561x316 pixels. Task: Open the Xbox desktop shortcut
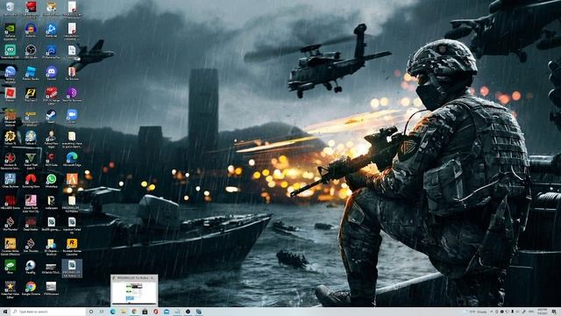[10, 267]
